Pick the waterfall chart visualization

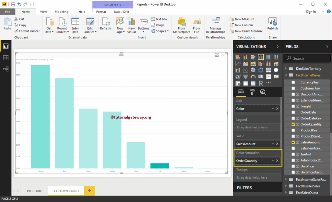coord(238,70)
